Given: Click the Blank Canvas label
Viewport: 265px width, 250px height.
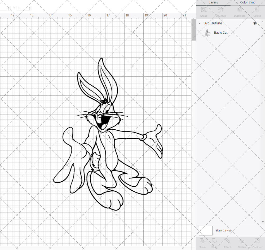Looking at the screenshot, I should (223, 231).
